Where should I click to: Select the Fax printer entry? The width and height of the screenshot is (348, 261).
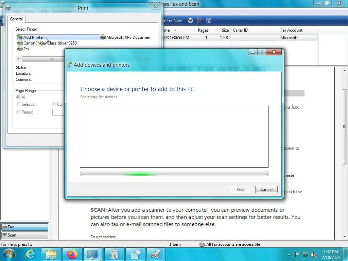pos(23,49)
